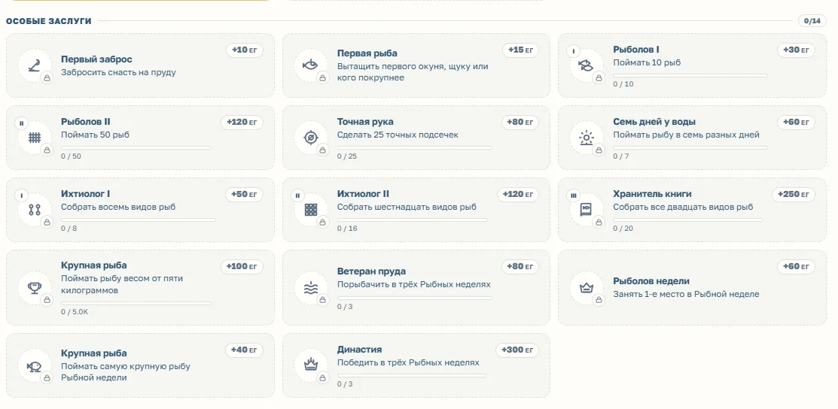Click the '0 / 7' progress value

click(x=621, y=156)
